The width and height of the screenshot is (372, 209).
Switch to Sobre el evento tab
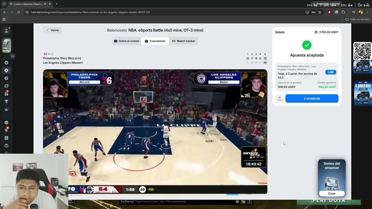click(x=127, y=41)
